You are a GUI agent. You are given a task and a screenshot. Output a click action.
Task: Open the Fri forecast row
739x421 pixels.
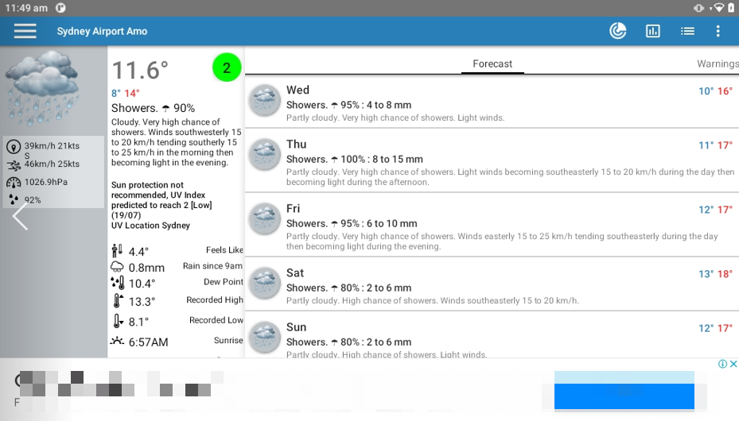tap(492, 225)
